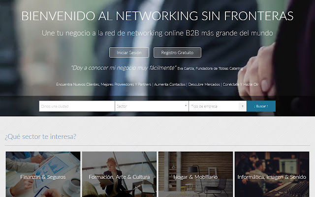Viewport: 315px width, 197px height.
Task: Open the Formación, Arte & Cultura tile
Action: (119, 174)
